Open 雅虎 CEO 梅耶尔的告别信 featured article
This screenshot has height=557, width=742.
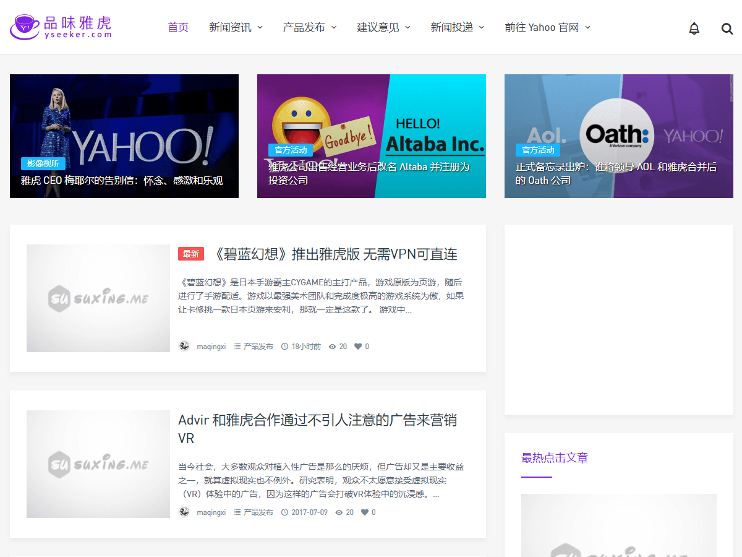click(x=122, y=181)
